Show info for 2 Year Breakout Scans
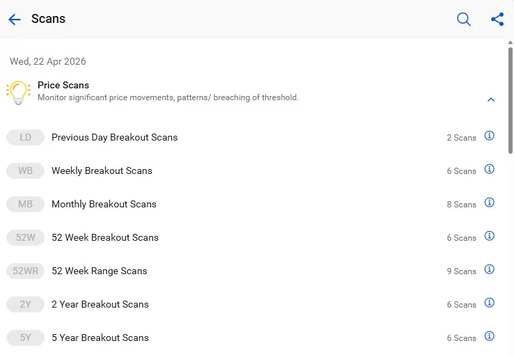 click(490, 303)
